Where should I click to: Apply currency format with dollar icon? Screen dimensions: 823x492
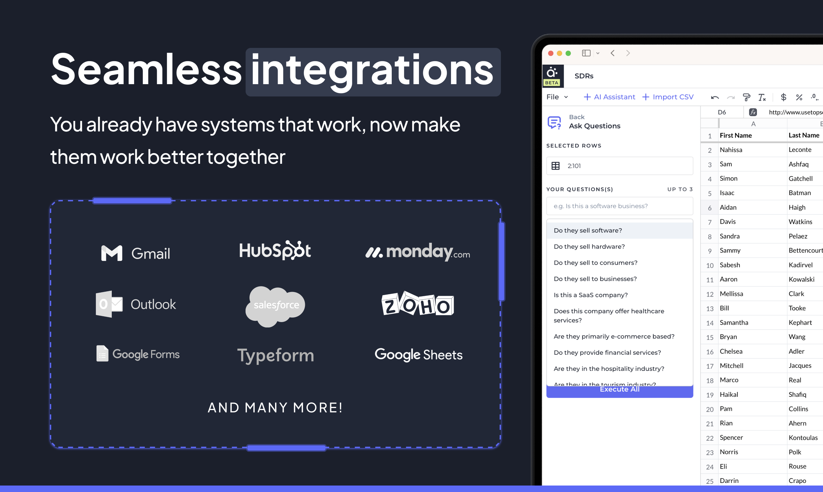point(783,97)
